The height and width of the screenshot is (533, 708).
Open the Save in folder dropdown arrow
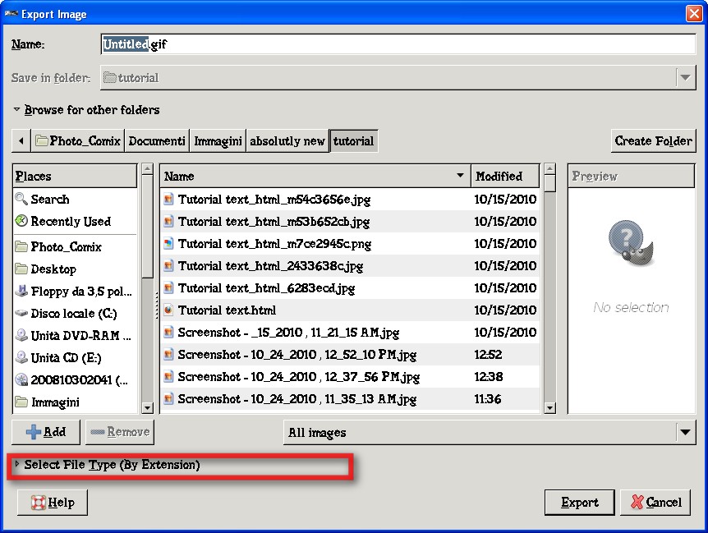click(x=686, y=78)
